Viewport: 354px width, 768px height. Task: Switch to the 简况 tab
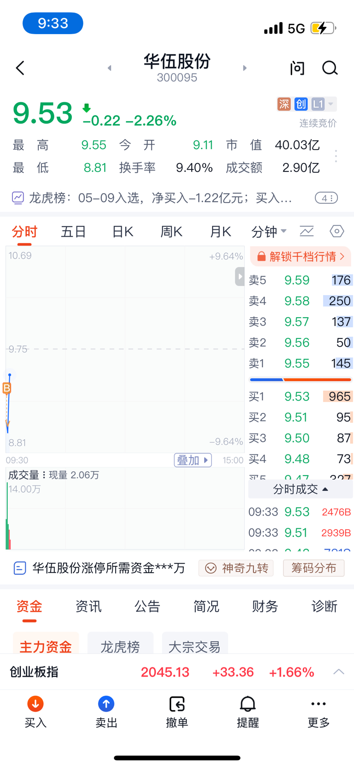[x=206, y=606]
